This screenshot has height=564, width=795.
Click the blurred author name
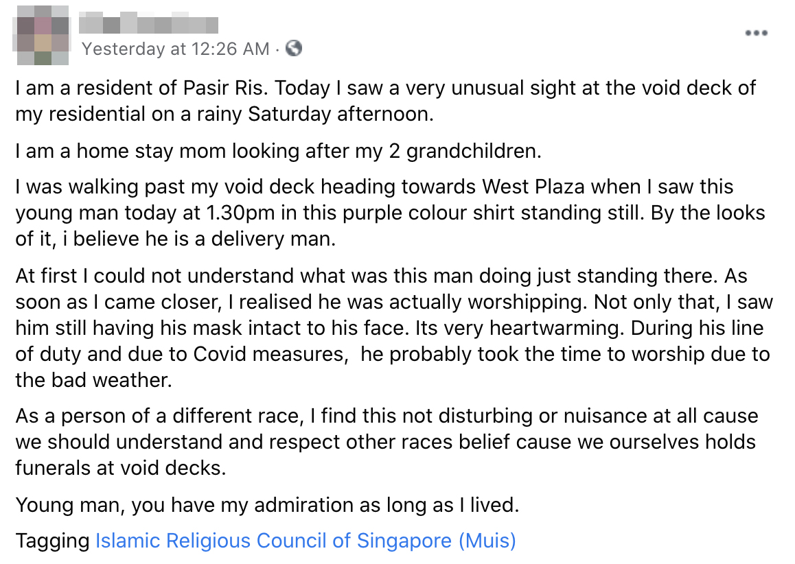click(149, 25)
